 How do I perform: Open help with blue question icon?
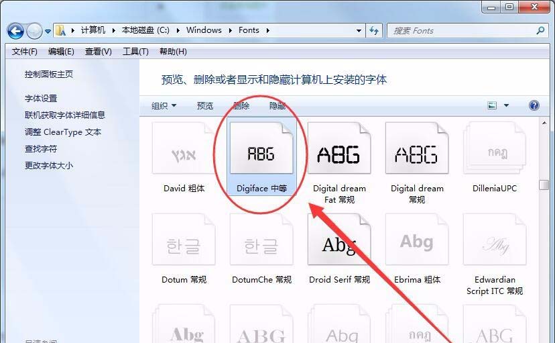(x=534, y=105)
